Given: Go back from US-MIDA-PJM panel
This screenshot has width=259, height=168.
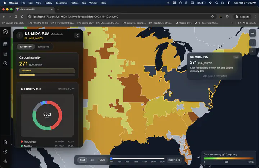Looking at the screenshot, I should pos(19,35).
